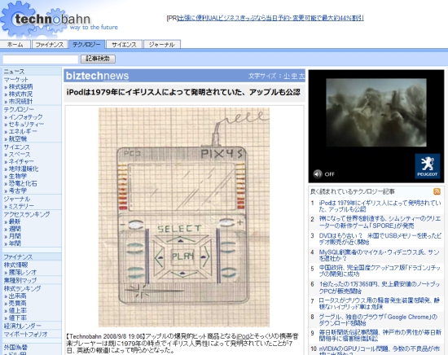Open ranked article 7 about ロータス and Prius
The image size is (448, 355).
[x=379, y=304]
